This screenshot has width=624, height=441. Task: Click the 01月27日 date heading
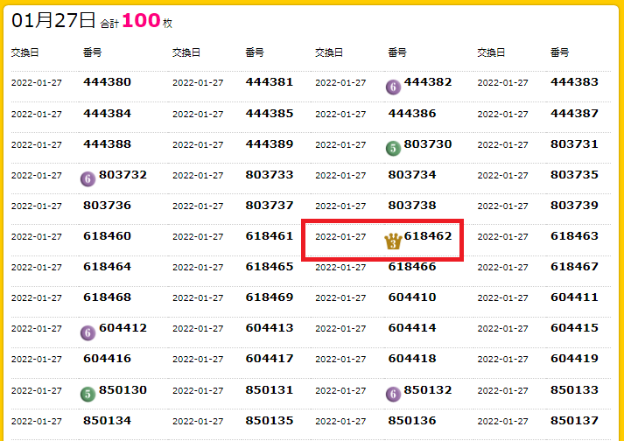(53, 21)
